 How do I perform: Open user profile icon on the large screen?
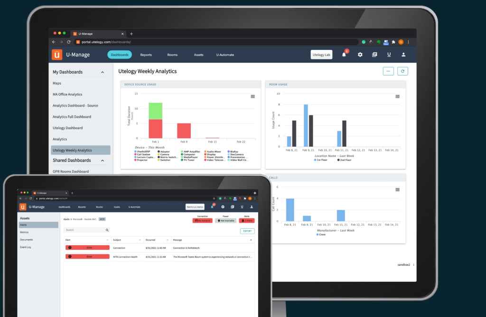click(403, 55)
